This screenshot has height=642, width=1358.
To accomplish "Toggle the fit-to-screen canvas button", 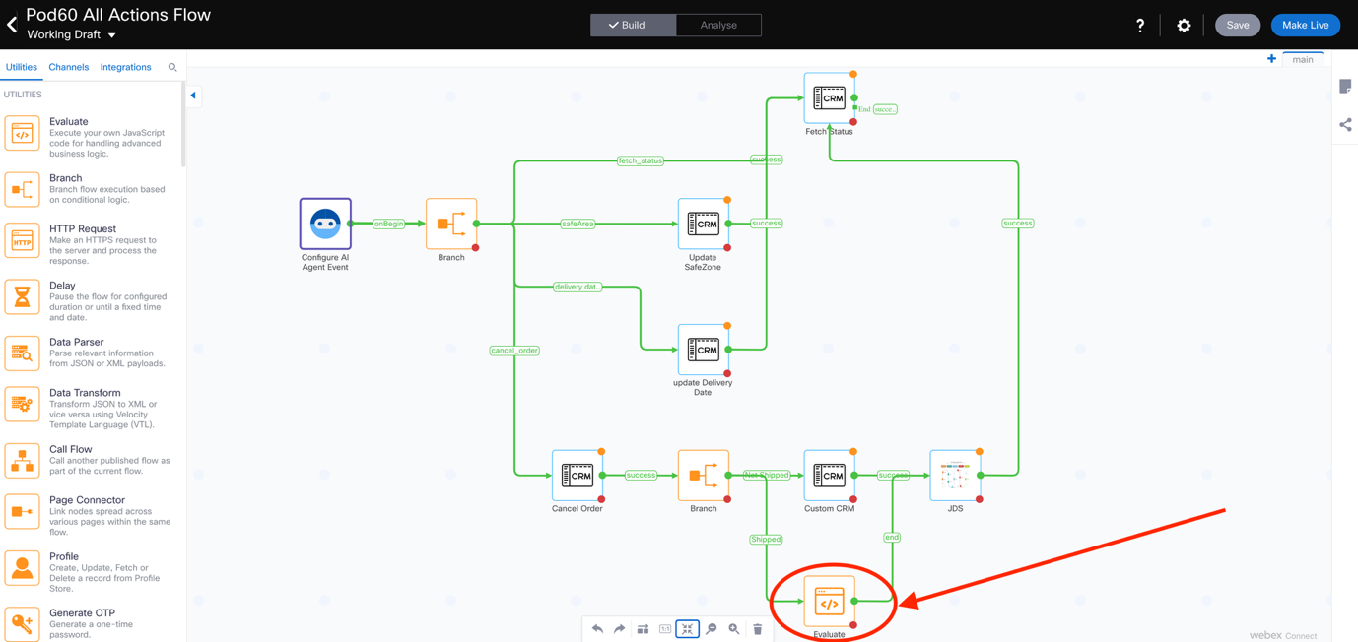I will coord(688,629).
